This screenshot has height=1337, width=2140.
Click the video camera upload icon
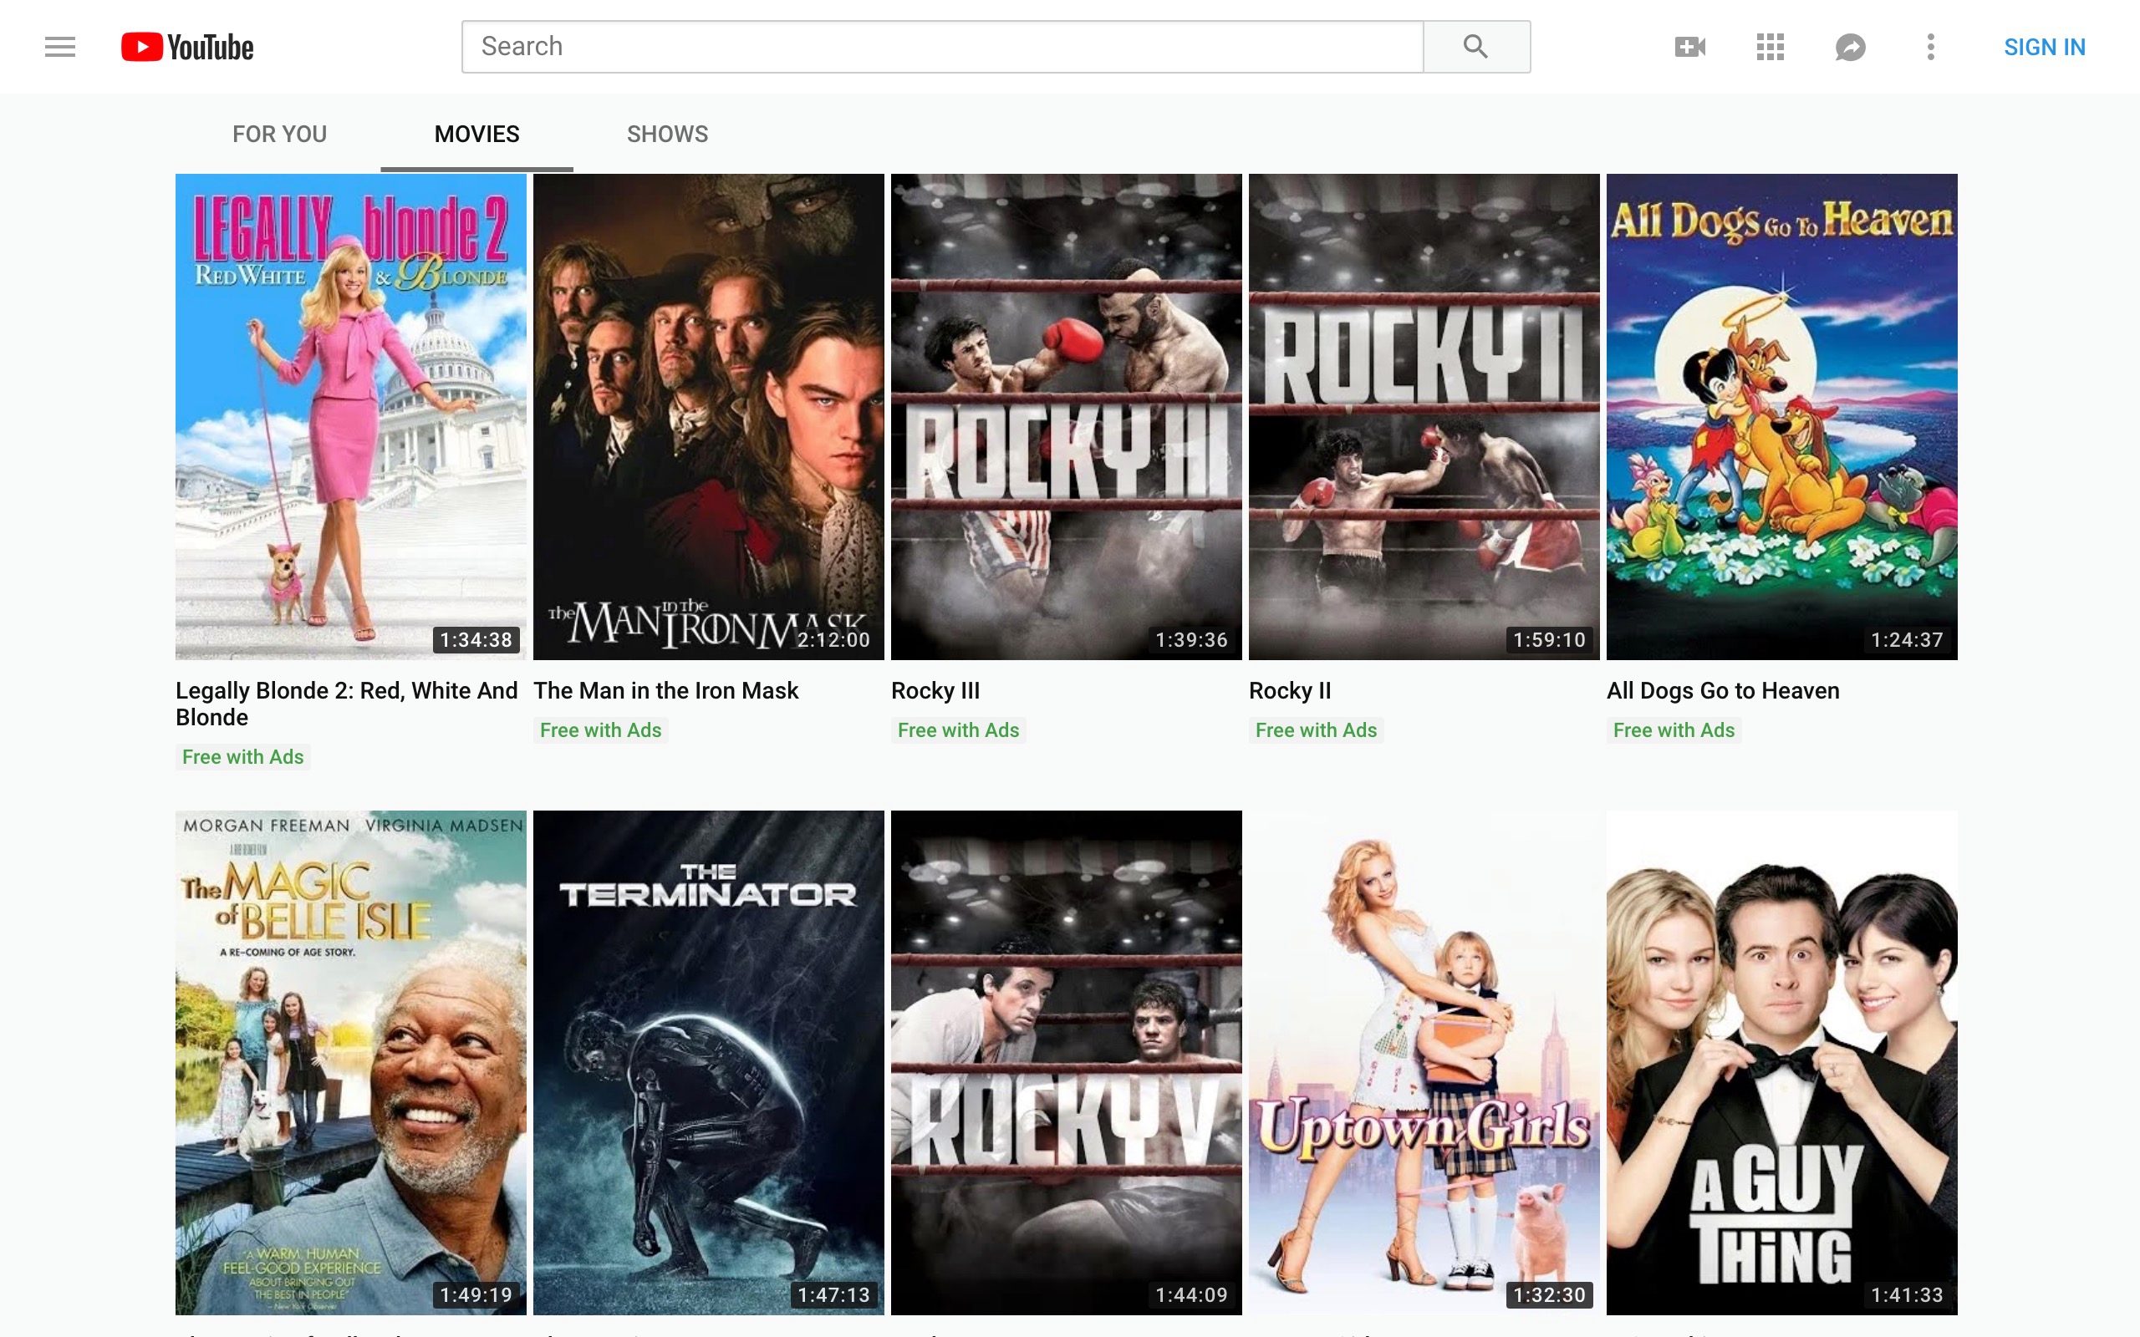pyautogui.click(x=1690, y=46)
